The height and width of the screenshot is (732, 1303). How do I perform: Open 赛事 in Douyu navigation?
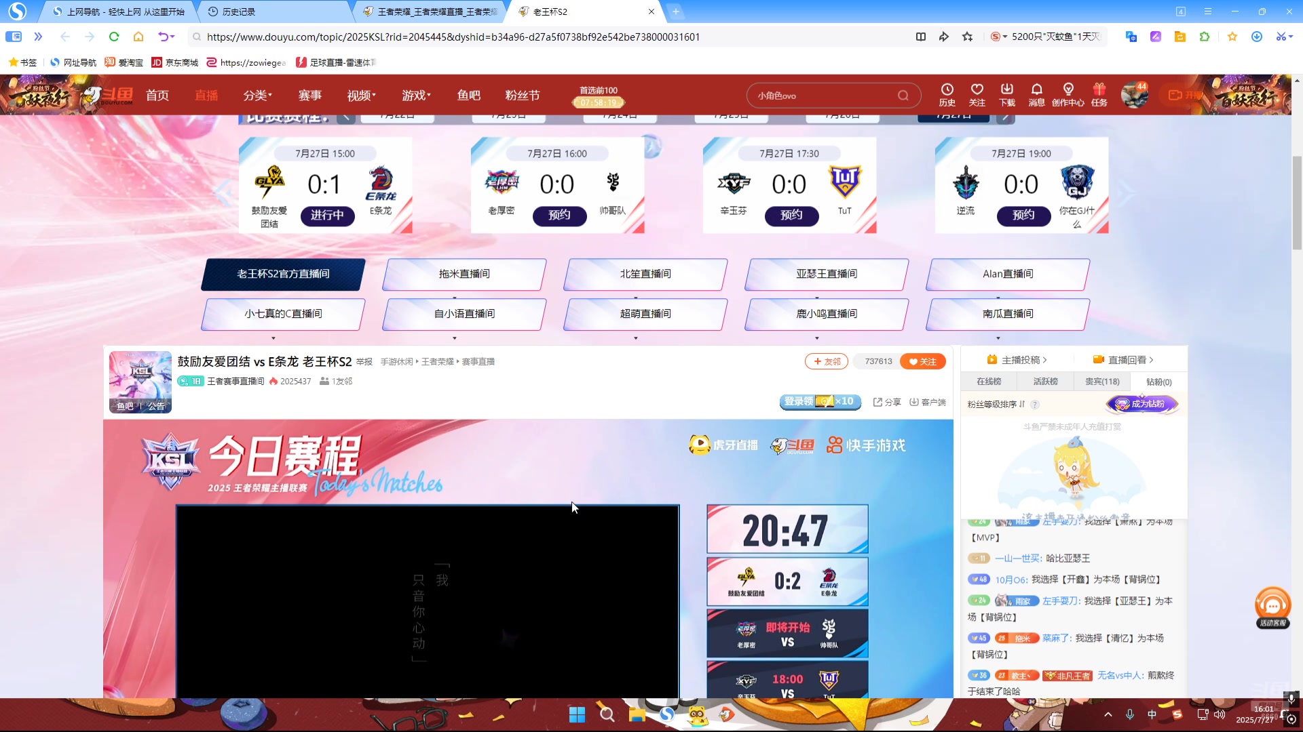[x=310, y=96]
